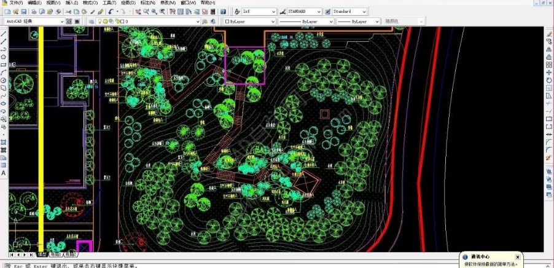Viewport: 554px width, 268px height.
Task: Open the DesignCenter icon
Action: 181,12
